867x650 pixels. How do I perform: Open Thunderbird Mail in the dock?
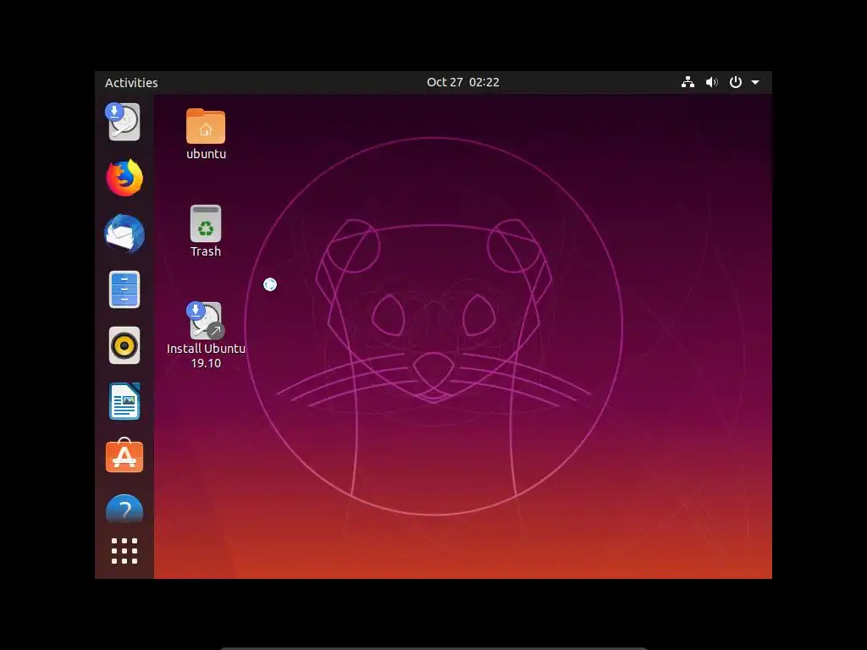click(124, 234)
